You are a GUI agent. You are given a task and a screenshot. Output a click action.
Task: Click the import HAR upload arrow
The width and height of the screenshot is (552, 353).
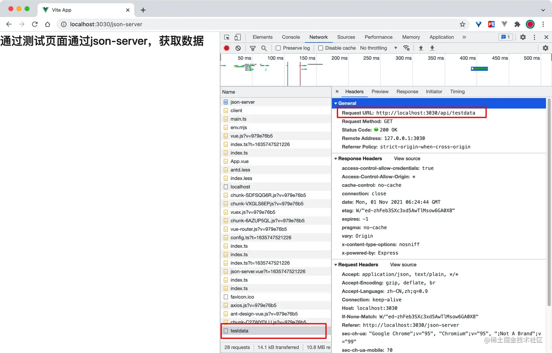[421, 48]
